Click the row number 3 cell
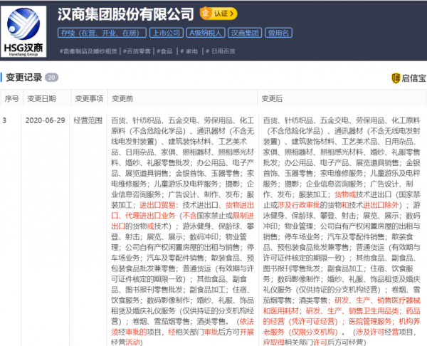427x346 pixels. [4, 120]
